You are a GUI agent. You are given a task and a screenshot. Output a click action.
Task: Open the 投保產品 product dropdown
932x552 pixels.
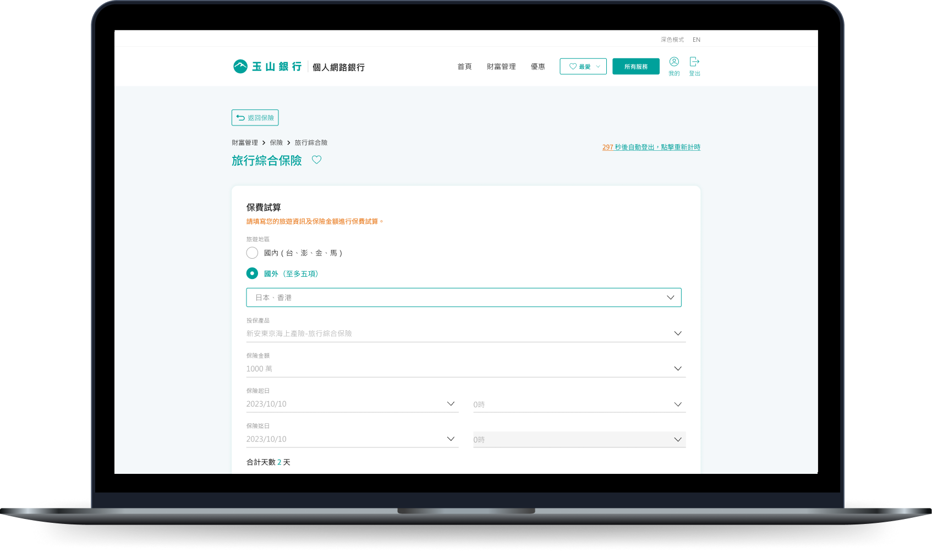(465, 334)
